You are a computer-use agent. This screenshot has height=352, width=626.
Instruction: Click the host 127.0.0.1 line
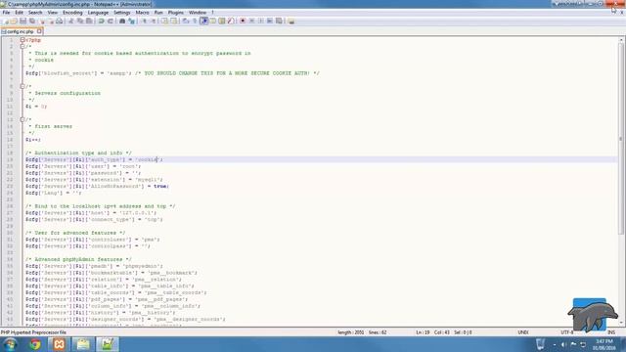tap(91, 213)
